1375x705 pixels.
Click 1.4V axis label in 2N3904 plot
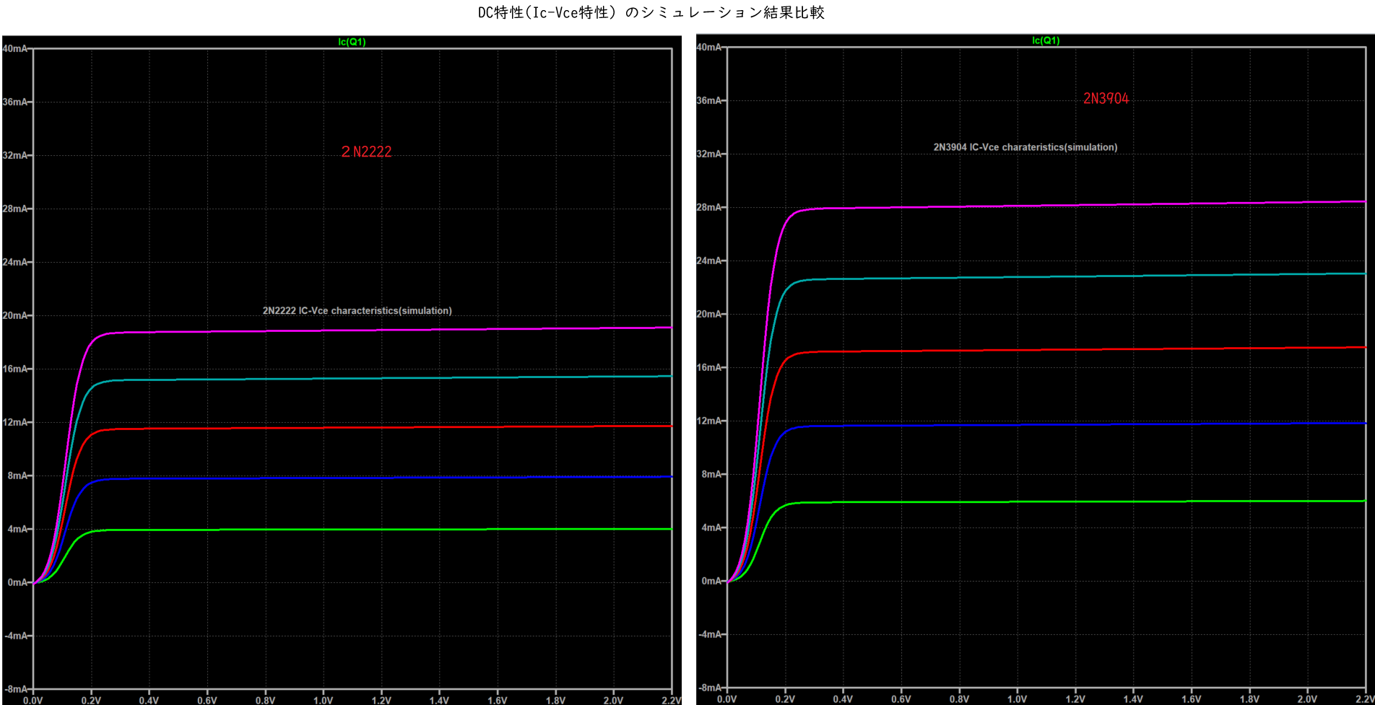pyautogui.click(x=1133, y=700)
